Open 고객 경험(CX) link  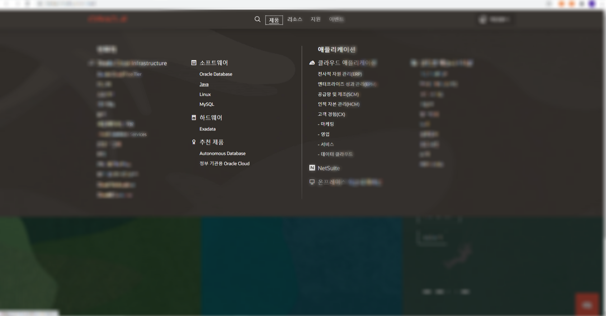[331, 115]
